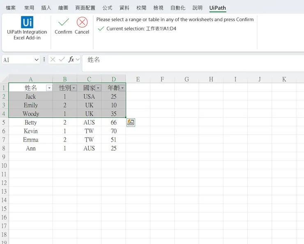Open the 性別 column filter dropdown

click(74, 88)
